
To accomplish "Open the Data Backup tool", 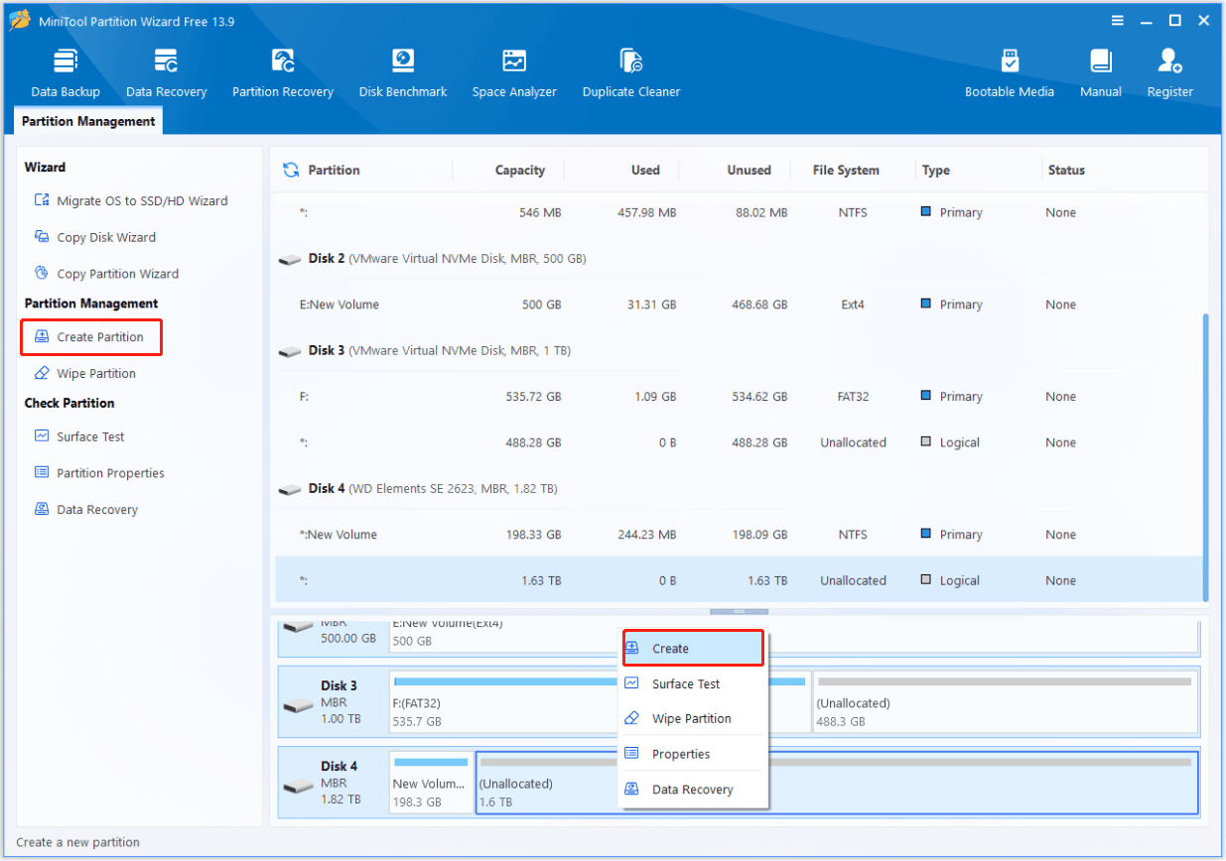I will tap(66, 72).
